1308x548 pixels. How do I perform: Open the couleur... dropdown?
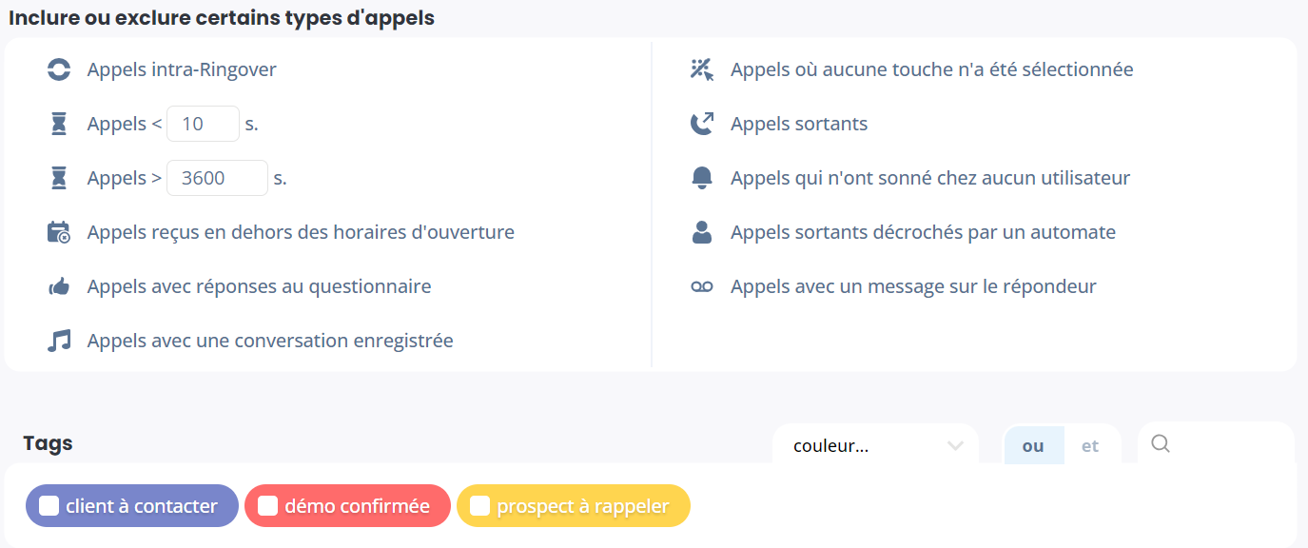(x=875, y=446)
